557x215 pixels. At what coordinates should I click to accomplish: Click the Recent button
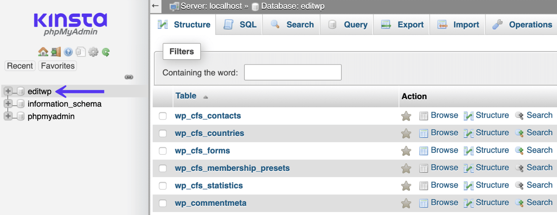click(x=20, y=66)
